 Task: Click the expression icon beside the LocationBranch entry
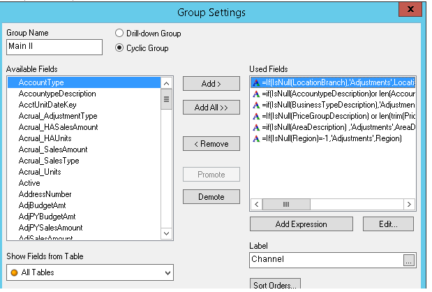(255, 82)
